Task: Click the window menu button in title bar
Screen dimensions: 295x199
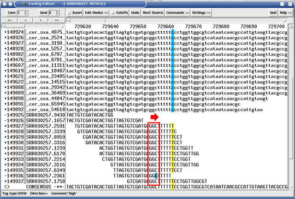Action: [x=5, y=4]
